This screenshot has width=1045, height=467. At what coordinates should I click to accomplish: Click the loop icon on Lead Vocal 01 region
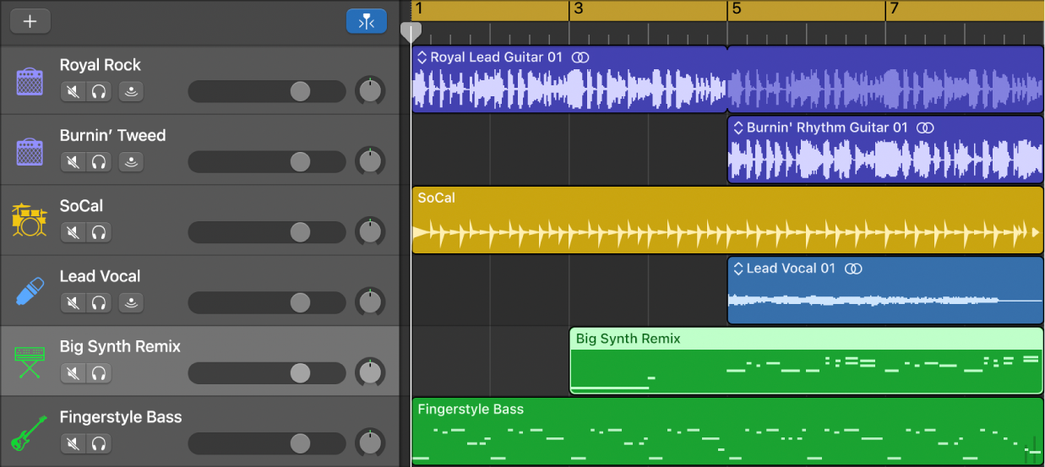(x=854, y=269)
